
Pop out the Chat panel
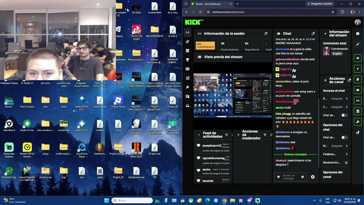[x=313, y=34]
